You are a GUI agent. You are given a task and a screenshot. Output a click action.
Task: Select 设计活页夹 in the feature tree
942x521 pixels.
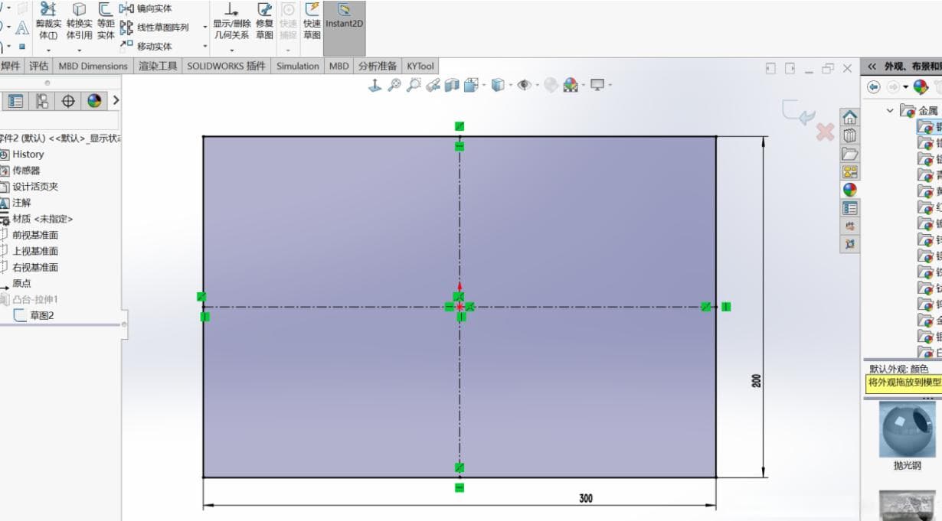click(x=29, y=187)
